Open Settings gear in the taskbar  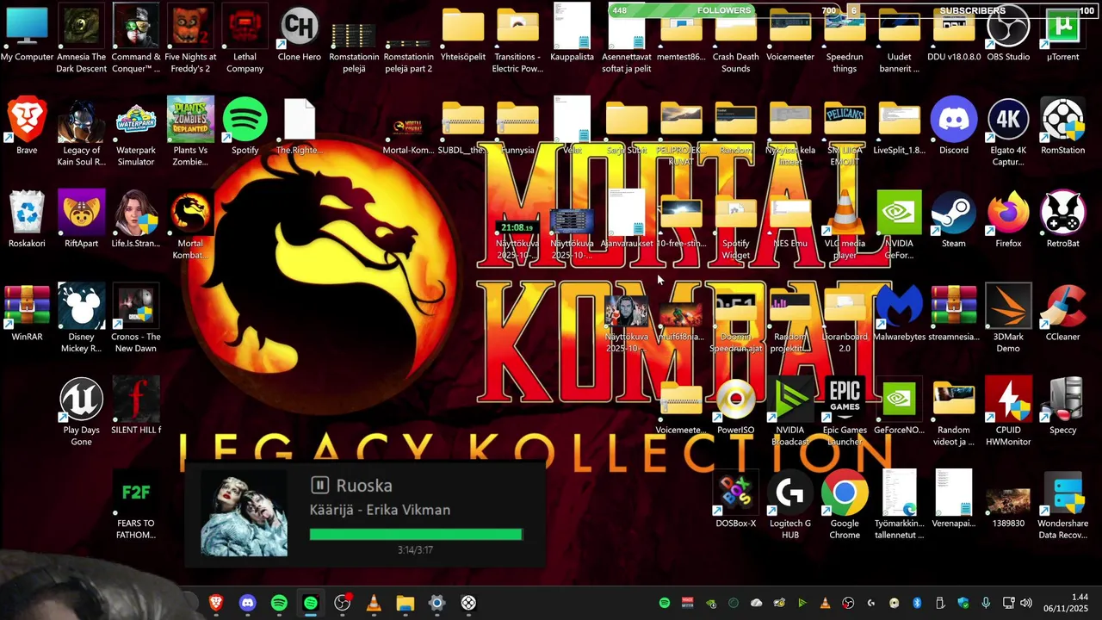[x=436, y=603]
